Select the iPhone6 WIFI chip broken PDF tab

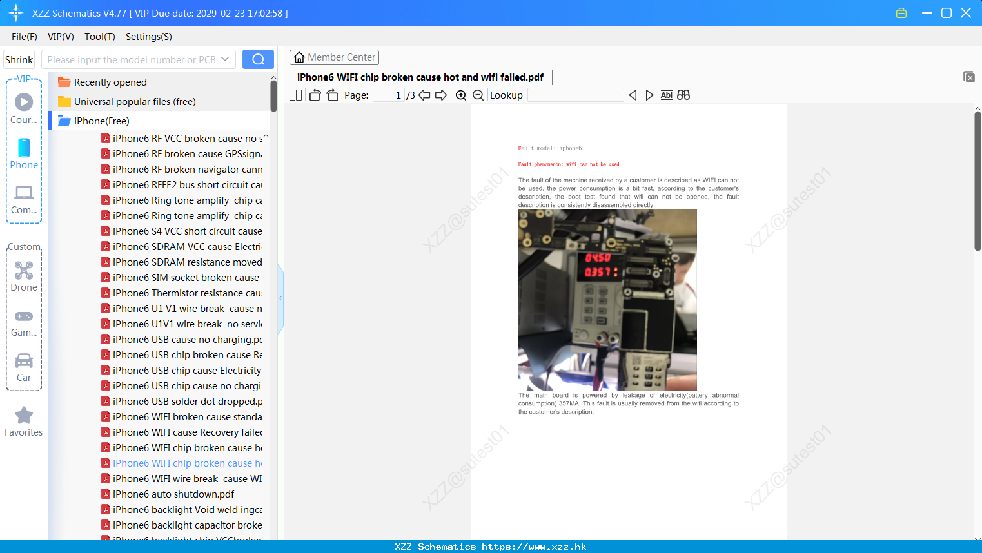coord(420,77)
